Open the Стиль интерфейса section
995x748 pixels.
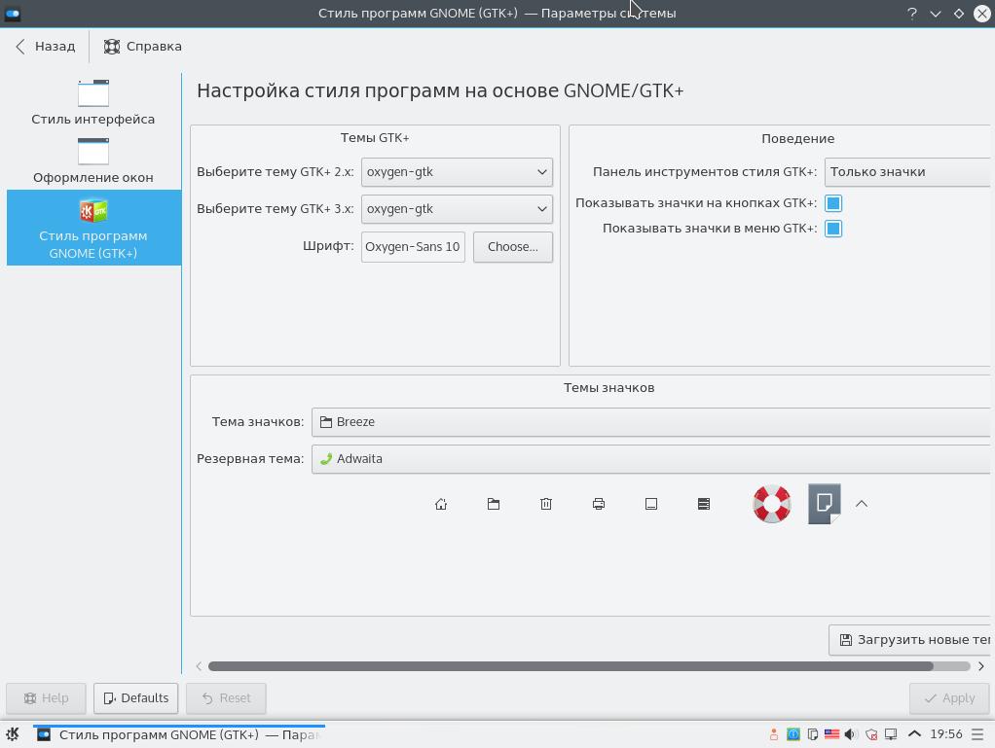click(x=93, y=102)
